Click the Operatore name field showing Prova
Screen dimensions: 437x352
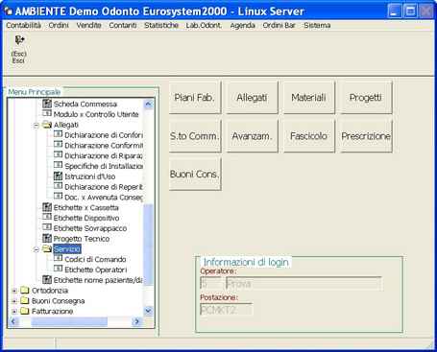click(304, 284)
